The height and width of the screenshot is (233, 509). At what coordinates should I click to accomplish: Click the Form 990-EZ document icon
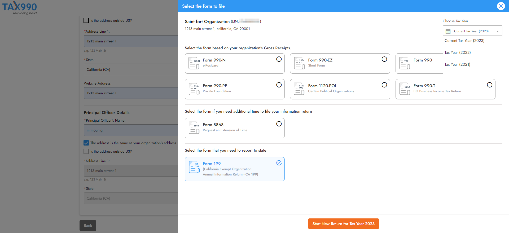pos(299,63)
